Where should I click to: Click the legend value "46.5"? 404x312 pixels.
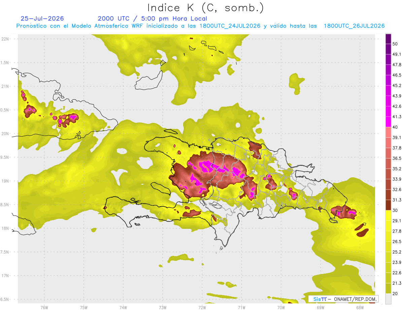pos(397,75)
